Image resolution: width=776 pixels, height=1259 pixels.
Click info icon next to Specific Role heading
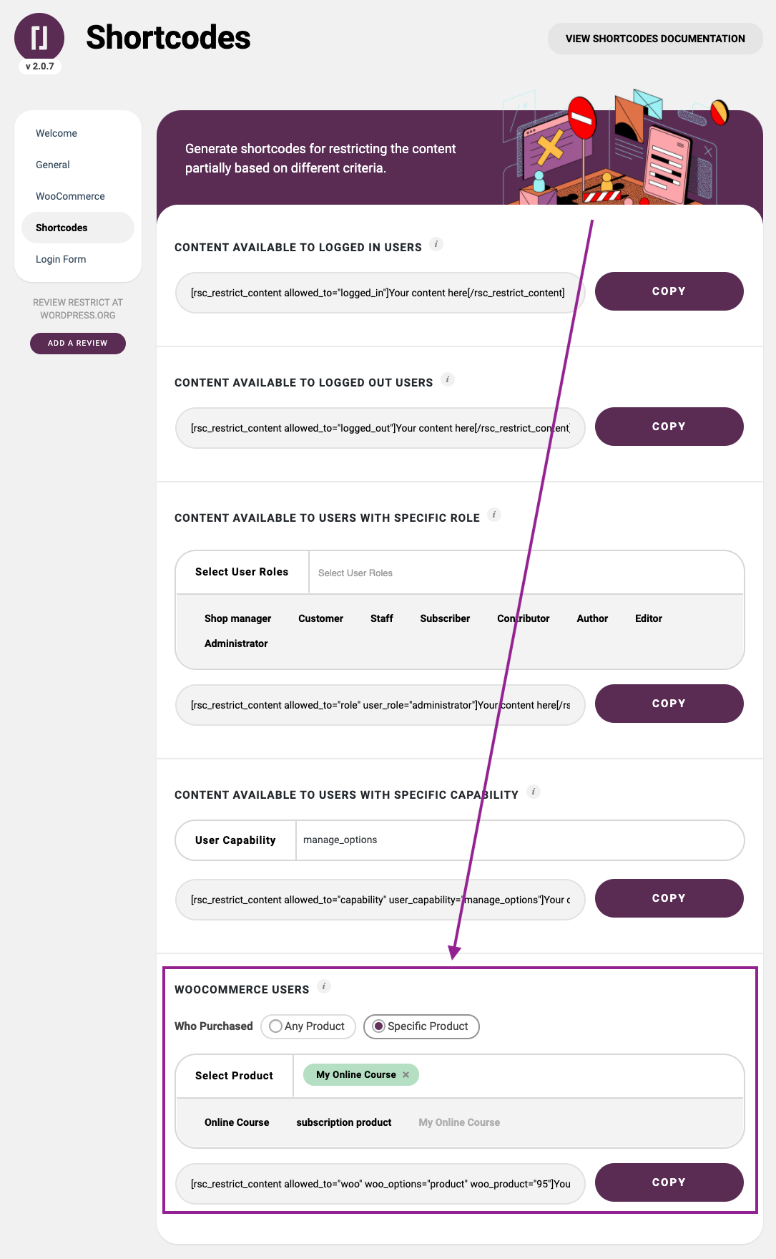(494, 515)
